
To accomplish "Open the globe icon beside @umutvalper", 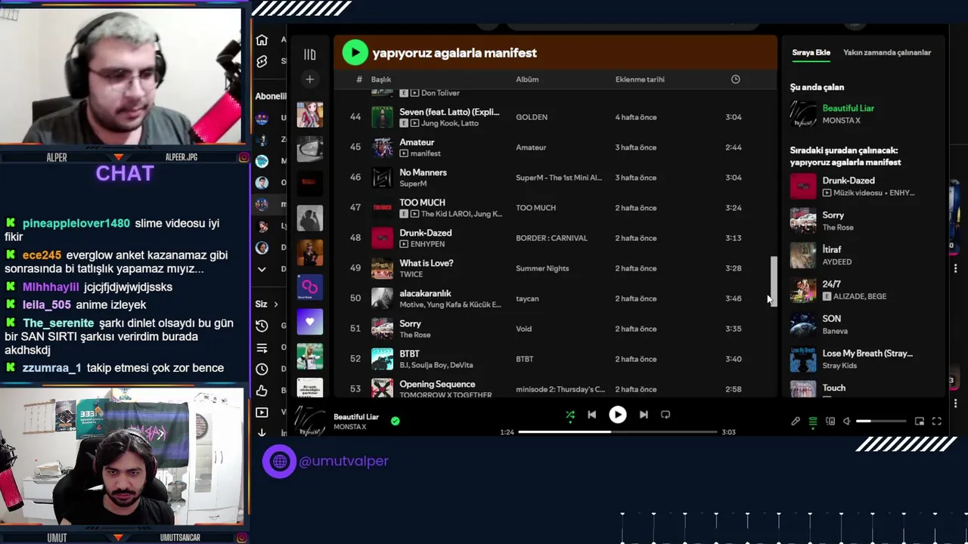I will coord(280,461).
